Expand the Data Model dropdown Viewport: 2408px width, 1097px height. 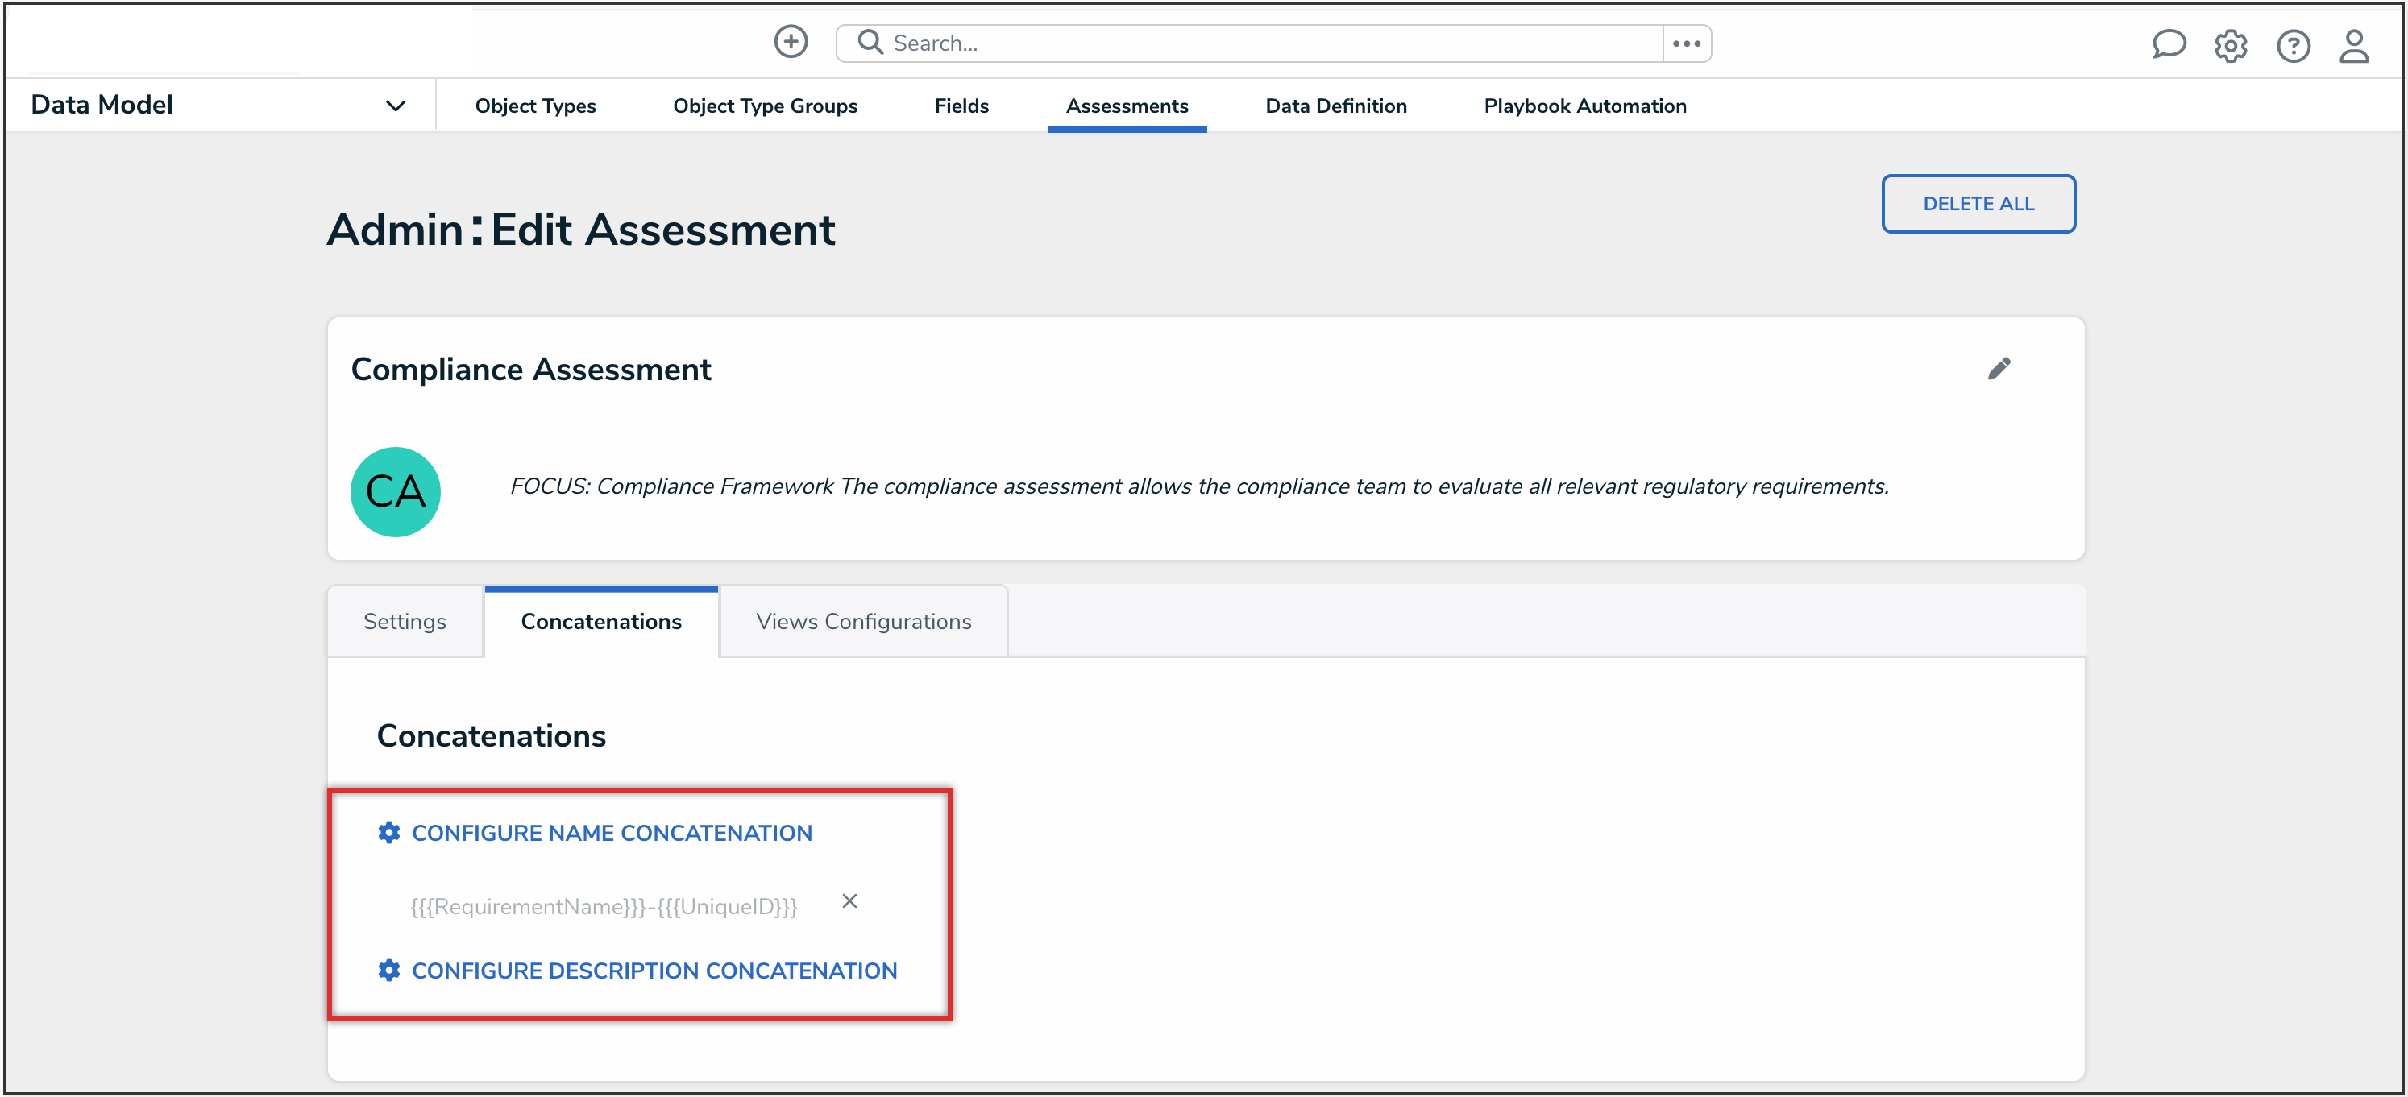[x=396, y=106]
